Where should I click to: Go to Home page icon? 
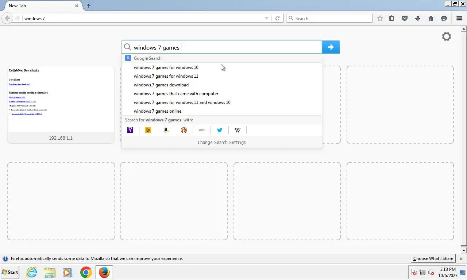[x=431, y=18]
